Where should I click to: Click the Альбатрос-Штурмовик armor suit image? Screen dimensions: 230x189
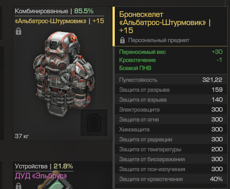coord(64,74)
